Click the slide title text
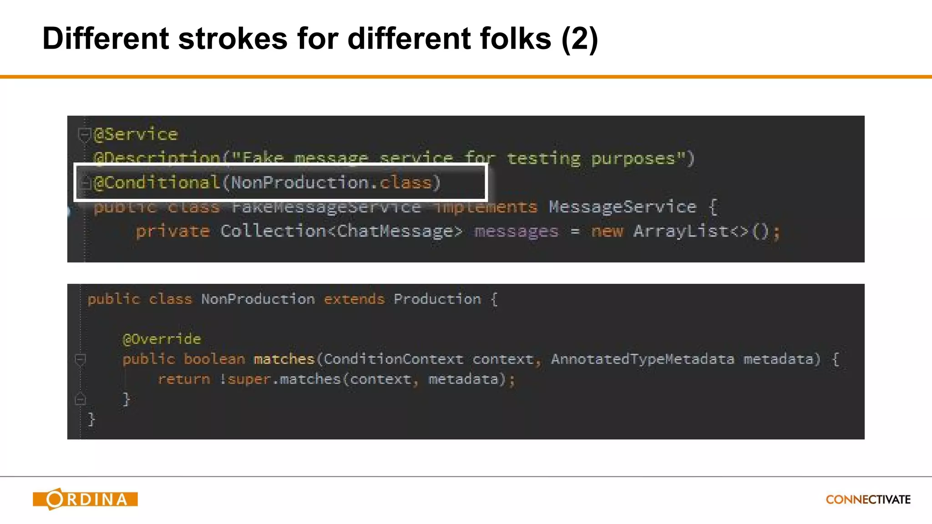 320,39
